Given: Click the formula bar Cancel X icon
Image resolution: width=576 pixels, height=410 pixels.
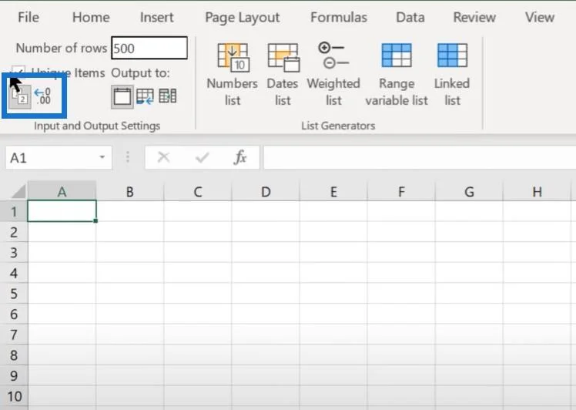Looking at the screenshot, I should (x=163, y=158).
